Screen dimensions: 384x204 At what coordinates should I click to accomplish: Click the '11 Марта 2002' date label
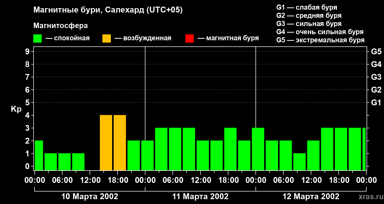tap(200, 197)
